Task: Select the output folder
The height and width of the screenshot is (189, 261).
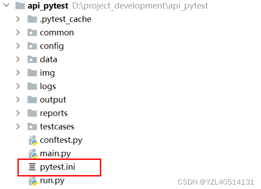Action: pyautogui.click(x=53, y=100)
